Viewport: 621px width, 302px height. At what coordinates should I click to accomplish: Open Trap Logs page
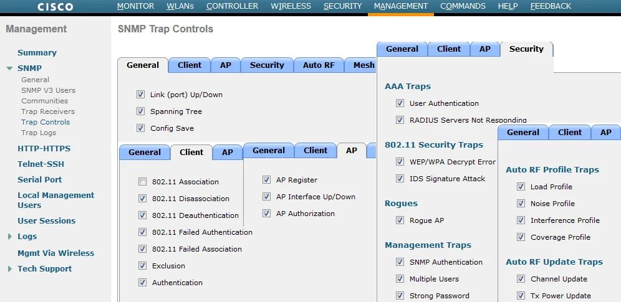tap(39, 133)
